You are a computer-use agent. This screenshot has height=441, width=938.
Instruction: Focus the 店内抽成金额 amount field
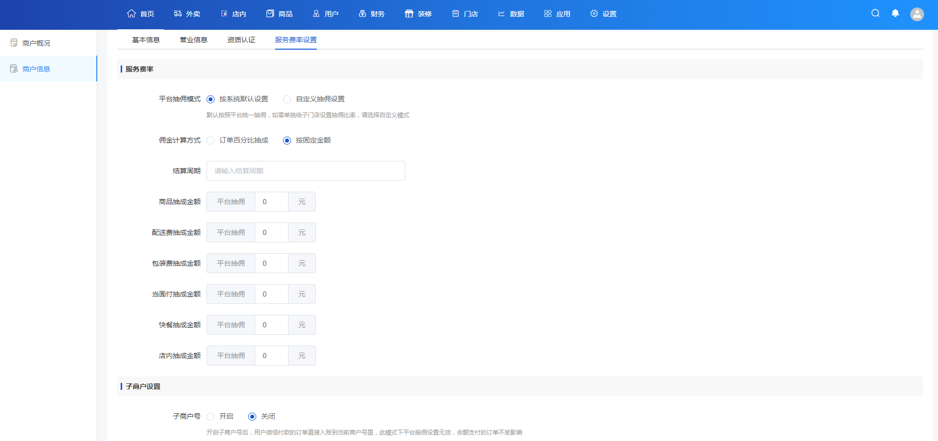coord(271,356)
